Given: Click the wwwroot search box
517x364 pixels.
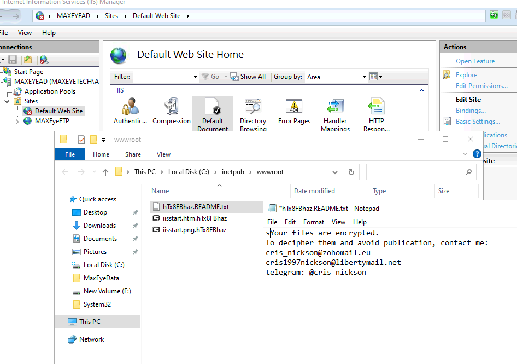Looking at the screenshot, I should [415, 172].
